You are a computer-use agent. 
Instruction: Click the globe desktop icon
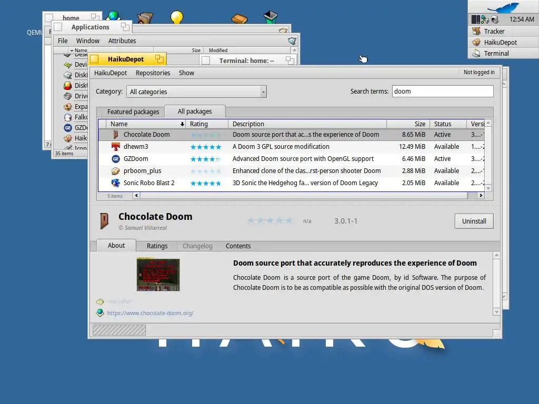[x=114, y=15]
